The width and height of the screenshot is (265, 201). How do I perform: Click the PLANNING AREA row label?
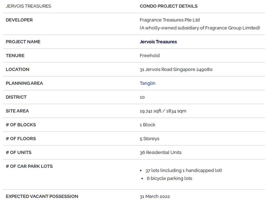pos(24,83)
